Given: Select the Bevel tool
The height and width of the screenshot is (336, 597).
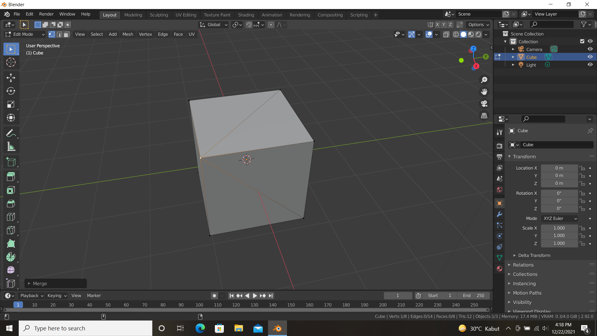Looking at the screenshot, I should (11, 203).
